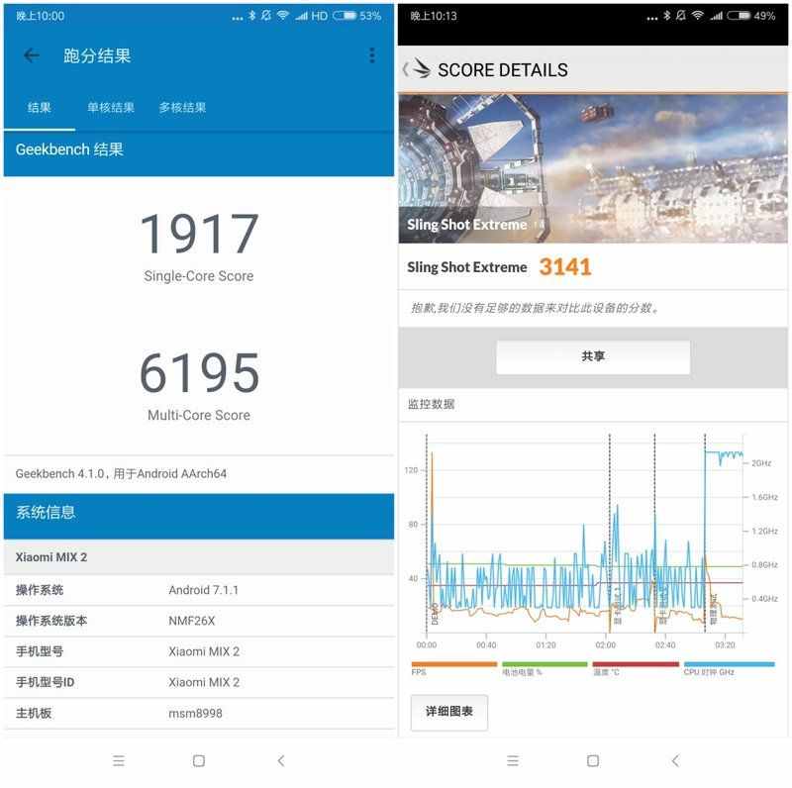The width and height of the screenshot is (792, 788).
Task: Tap the 49% battery indicator
Action: tap(751, 16)
